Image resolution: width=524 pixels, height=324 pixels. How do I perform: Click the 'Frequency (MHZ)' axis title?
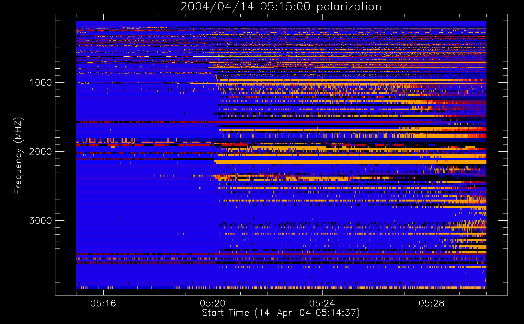pos(18,156)
